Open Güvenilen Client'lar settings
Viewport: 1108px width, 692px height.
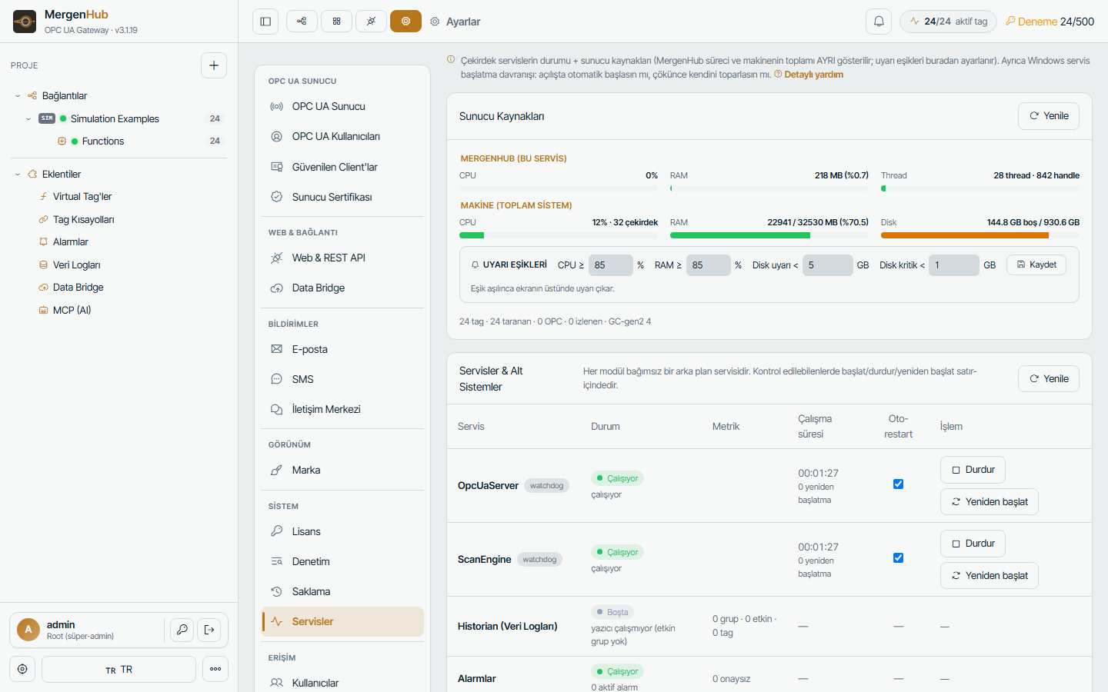(x=342, y=167)
